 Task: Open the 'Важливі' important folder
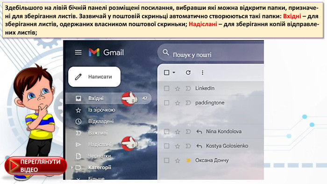click(98, 133)
